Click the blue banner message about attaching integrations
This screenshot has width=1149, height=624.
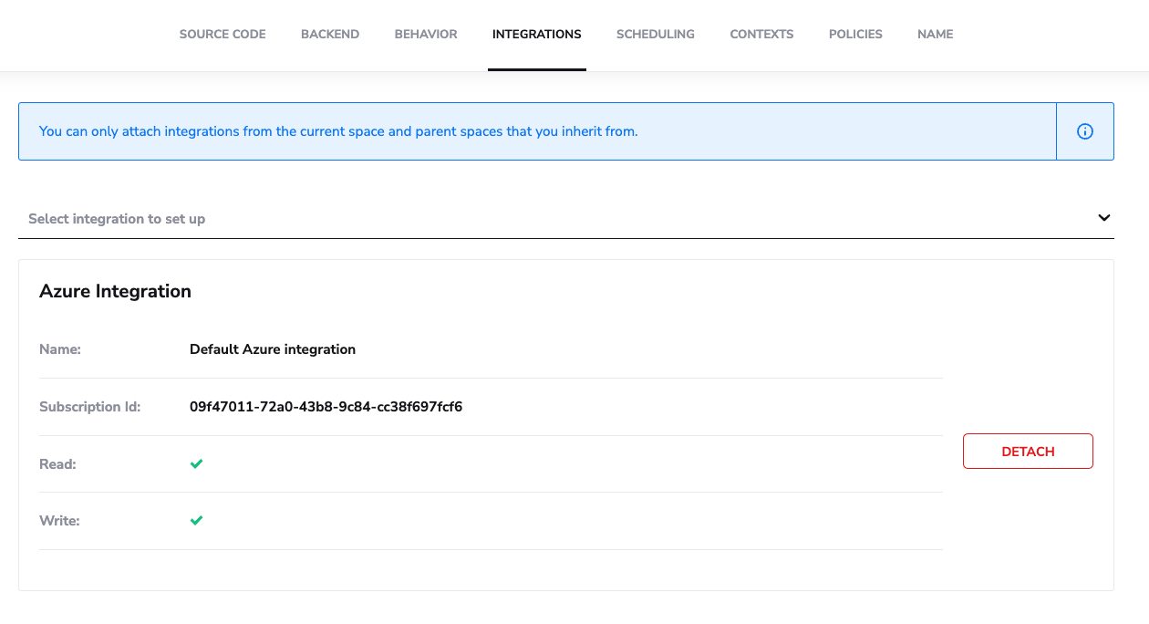click(x=338, y=131)
